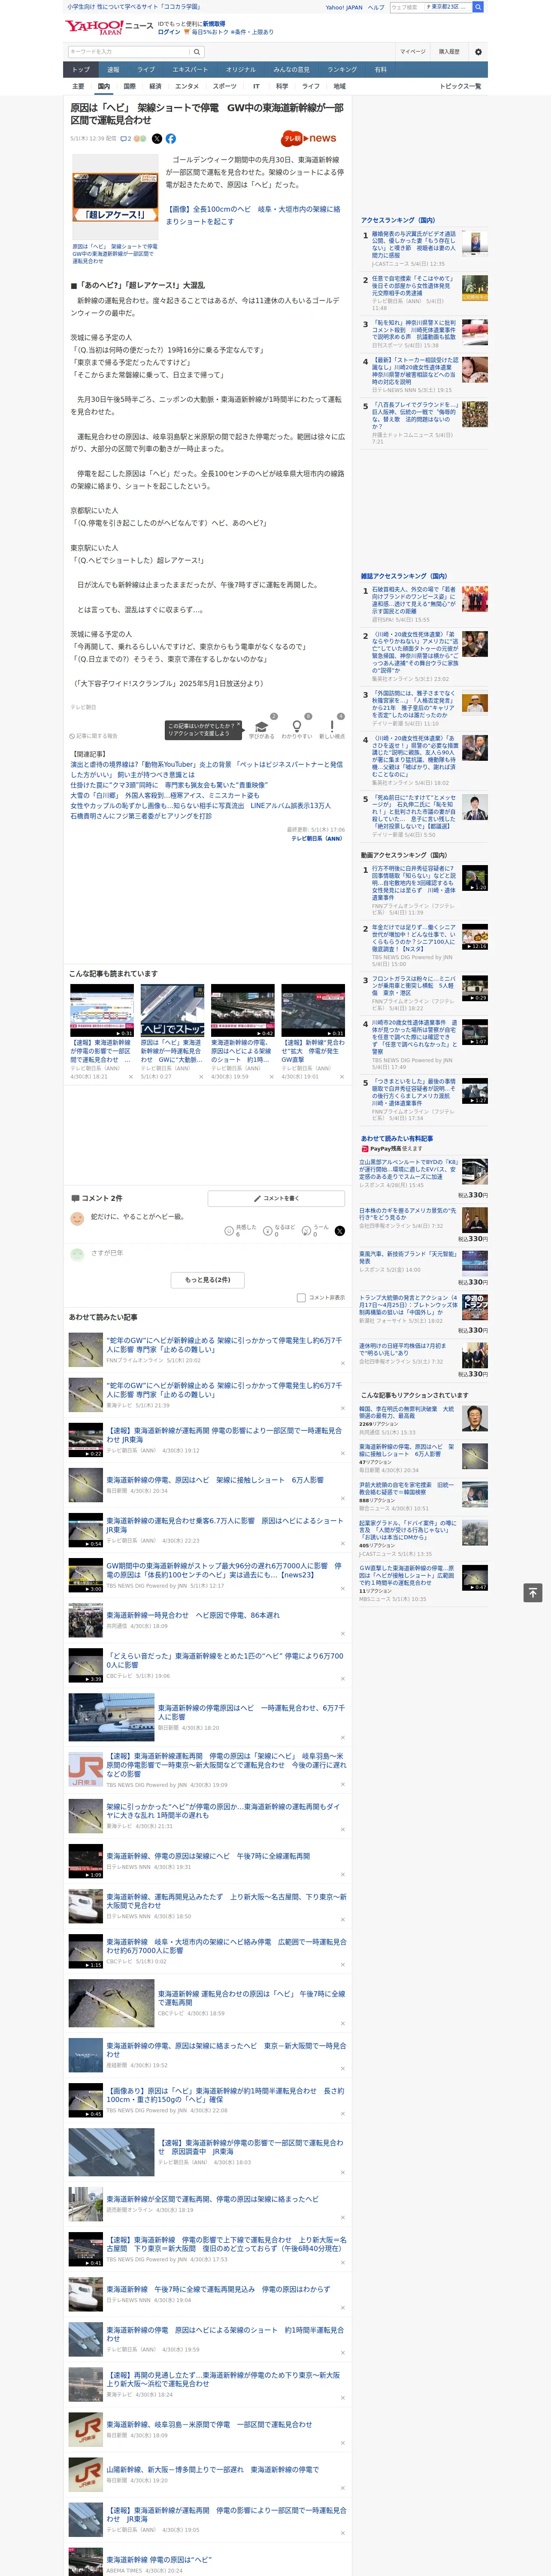
Task: Open マイページ link
Action: pyautogui.click(x=412, y=52)
